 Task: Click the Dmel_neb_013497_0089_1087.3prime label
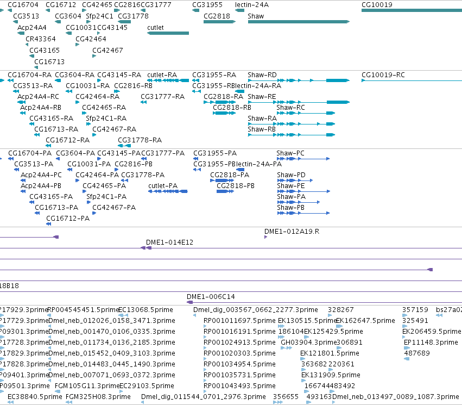tap(395, 397)
